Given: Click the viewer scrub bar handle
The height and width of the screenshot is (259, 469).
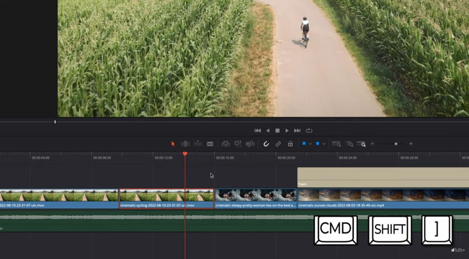Looking at the screenshot, I should [55, 122].
